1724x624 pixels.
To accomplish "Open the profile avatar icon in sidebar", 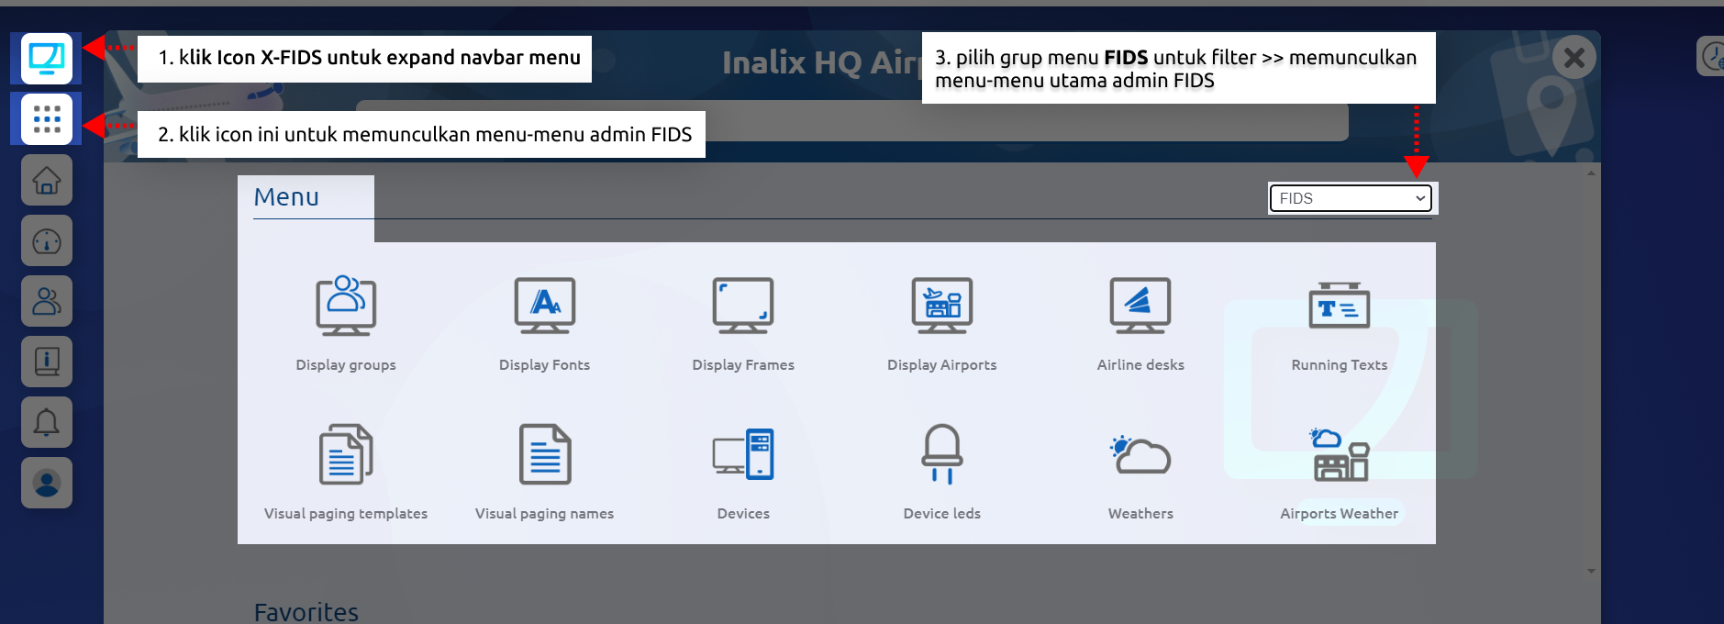I will [47, 483].
